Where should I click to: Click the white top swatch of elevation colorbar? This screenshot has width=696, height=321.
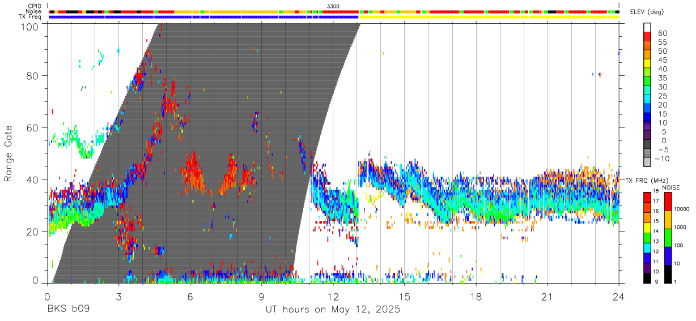(x=647, y=27)
